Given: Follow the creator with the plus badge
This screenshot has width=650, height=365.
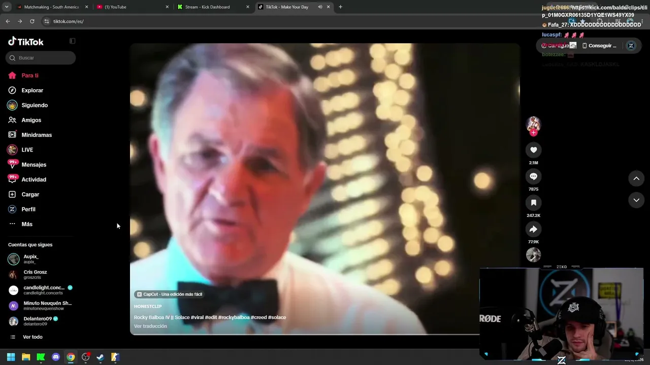Looking at the screenshot, I should (533, 133).
